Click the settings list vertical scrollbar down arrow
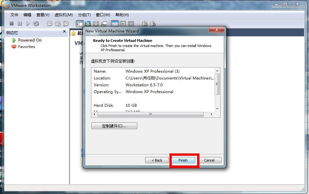 coord(217,109)
